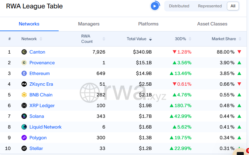Click the Canton network logo

click(x=24, y=52)
